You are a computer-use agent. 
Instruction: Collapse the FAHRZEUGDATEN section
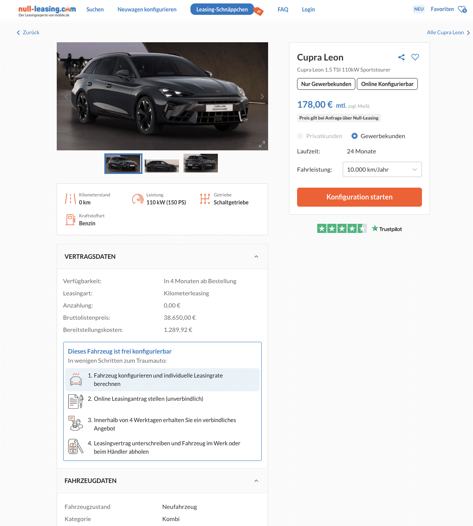tap(256, 481)
